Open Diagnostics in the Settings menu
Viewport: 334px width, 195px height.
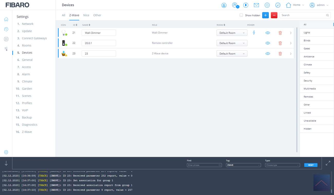(x=30, y=125)
